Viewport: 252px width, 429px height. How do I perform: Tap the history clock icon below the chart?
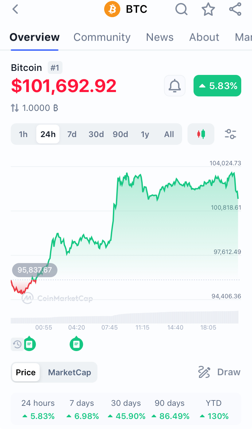click(x=17, y=344)
